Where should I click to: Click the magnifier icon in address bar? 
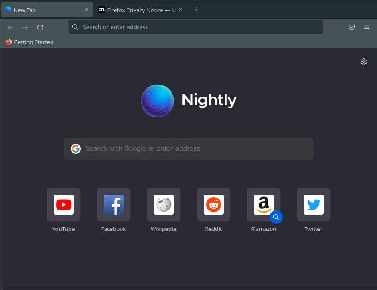click(75, 27)
